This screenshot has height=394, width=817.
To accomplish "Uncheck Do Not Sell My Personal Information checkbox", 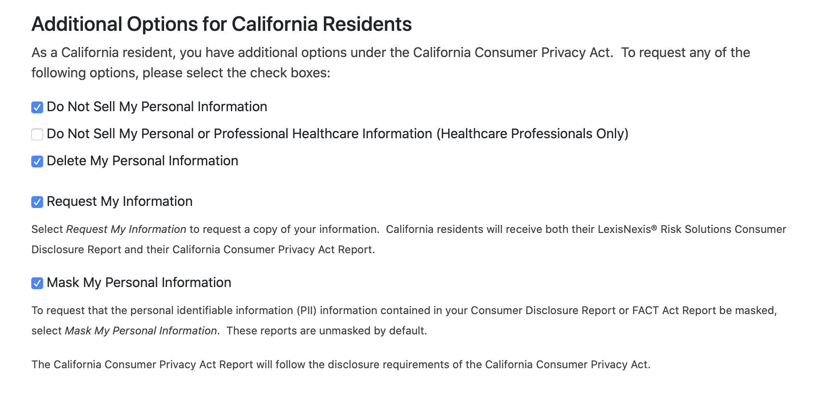I will (37, 107).
